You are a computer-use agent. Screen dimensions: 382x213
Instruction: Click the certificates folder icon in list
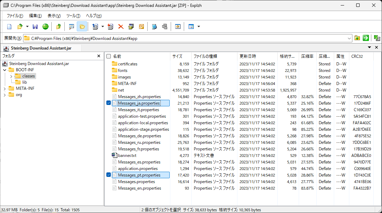115,64
